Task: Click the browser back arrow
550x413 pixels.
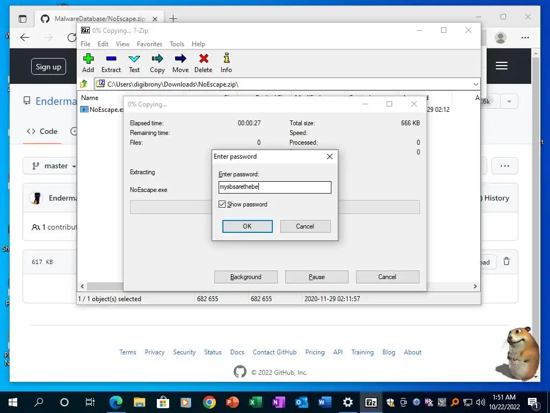Action: tap(25, 38)
